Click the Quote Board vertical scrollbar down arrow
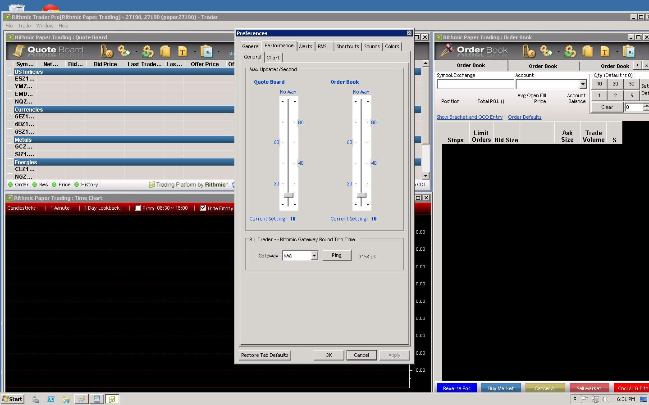Image resolution: width=649 pixels, height=405 pixels. coord(425,176)
